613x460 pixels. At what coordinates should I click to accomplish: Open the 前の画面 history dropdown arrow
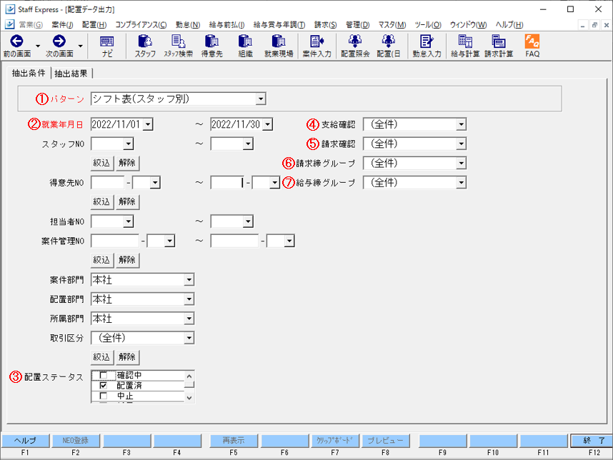pyautogui.click(x=38, y=46)
